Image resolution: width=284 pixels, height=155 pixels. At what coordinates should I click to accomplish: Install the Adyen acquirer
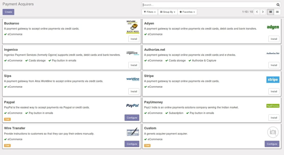274,39
